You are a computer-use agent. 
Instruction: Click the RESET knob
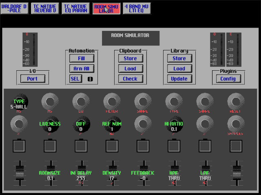click(x=236, y=102)
